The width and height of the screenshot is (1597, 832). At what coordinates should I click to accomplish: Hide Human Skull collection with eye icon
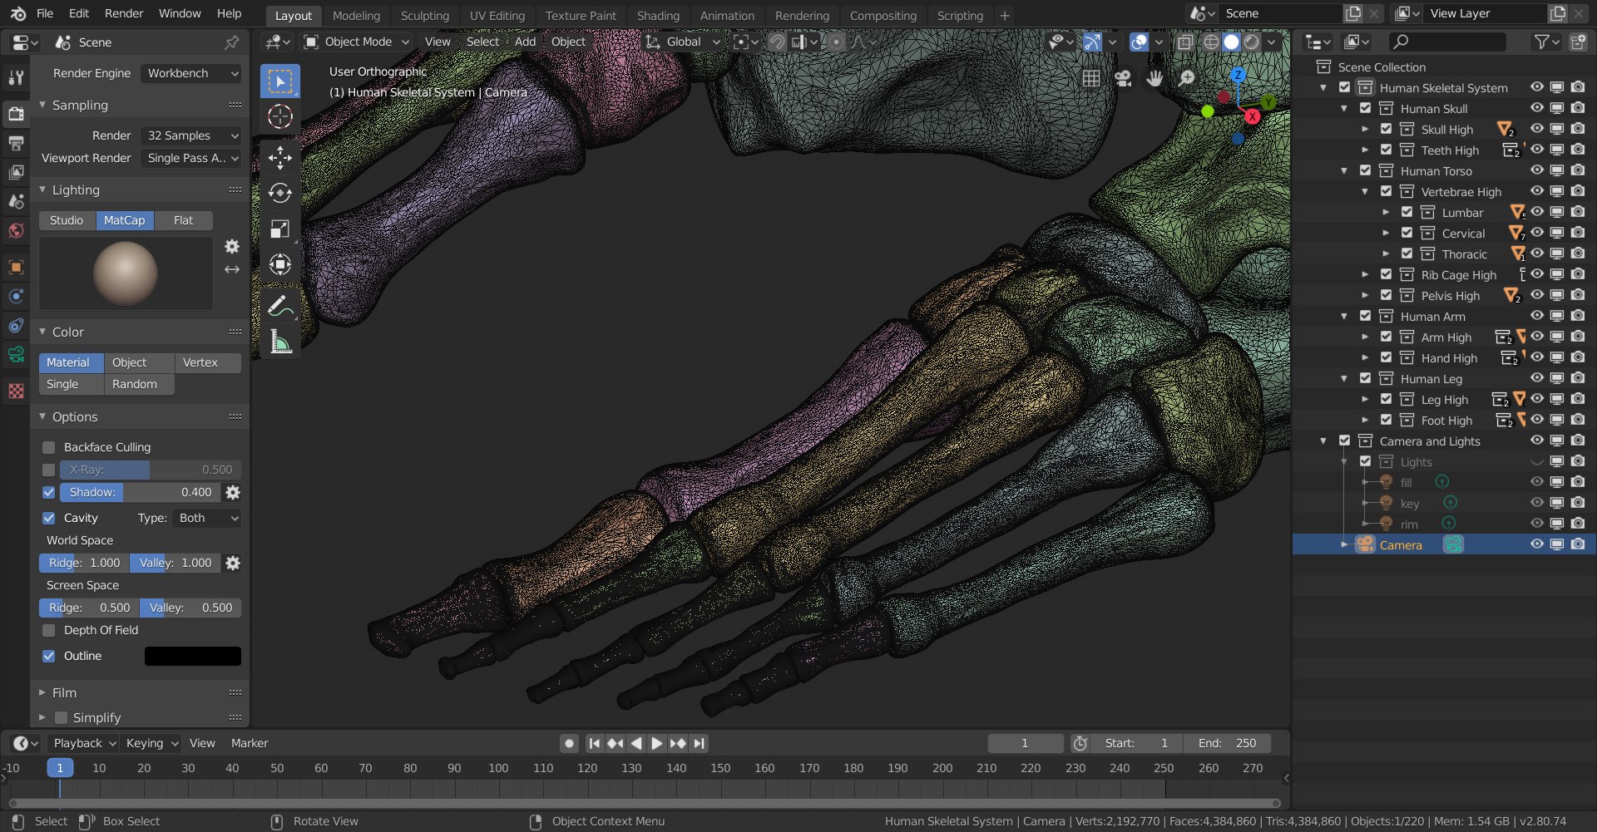[x=1536, y=108]
